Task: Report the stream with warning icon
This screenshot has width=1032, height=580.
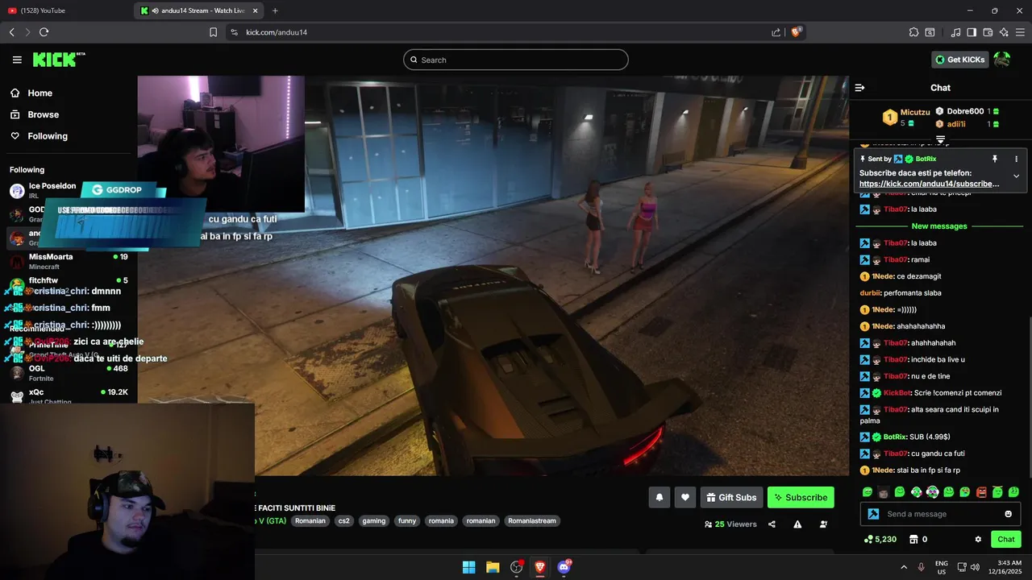Action: point(797,524)
